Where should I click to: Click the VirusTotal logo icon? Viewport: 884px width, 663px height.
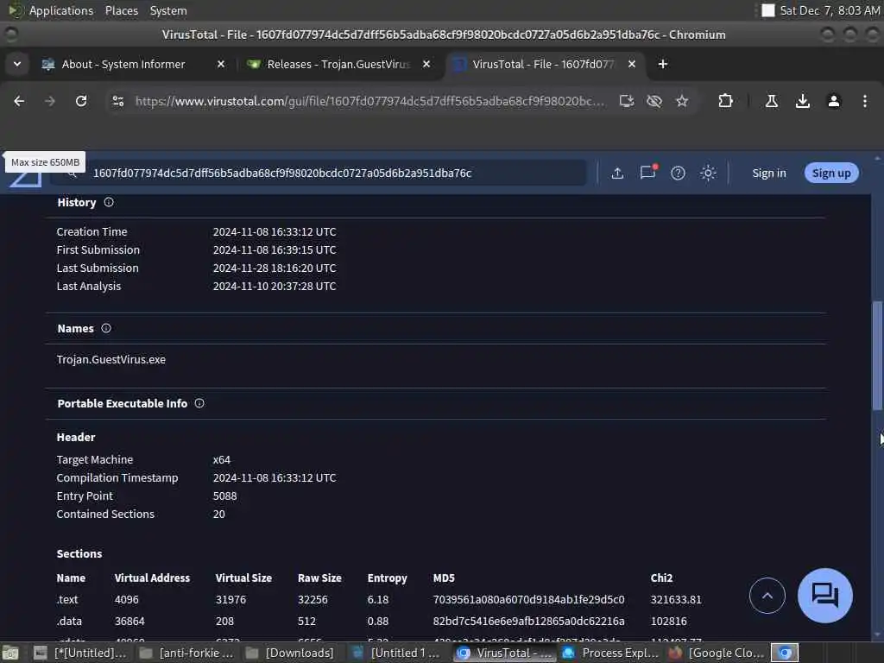click(x=25, y=178)
